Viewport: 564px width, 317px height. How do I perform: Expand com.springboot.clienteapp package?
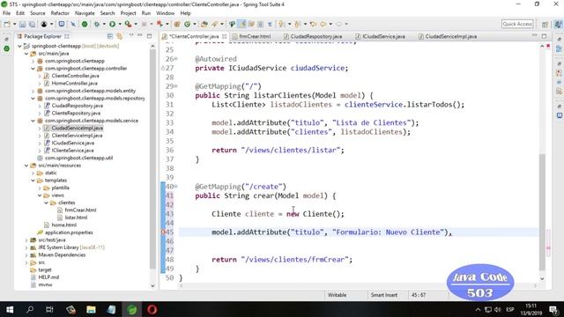point(33,61)
